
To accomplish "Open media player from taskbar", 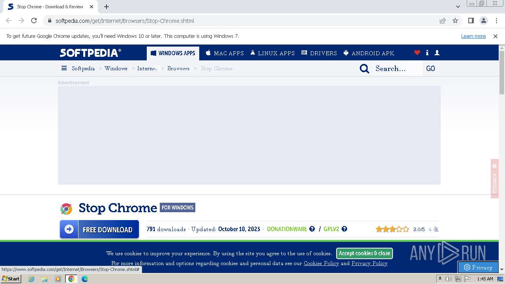I will tap(58, 279).
